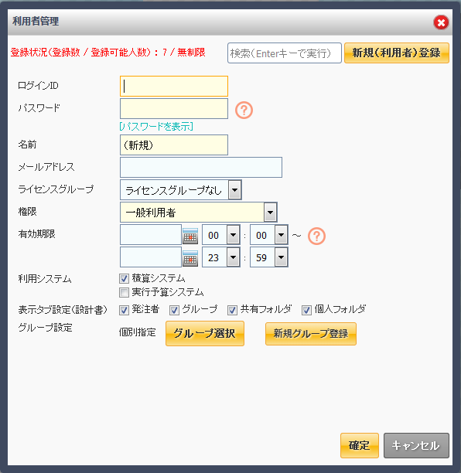This screenshot has height=473, width=461.
Task: Close the 利用者管理 dialog with the red X
Action: click(x=441, y=22)
